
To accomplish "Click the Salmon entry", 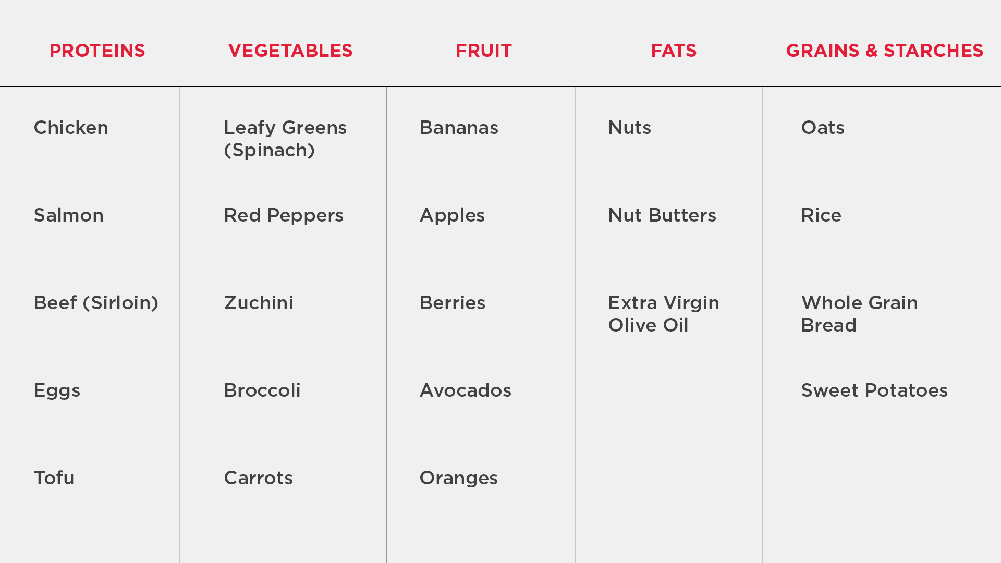I will point(69,215).
